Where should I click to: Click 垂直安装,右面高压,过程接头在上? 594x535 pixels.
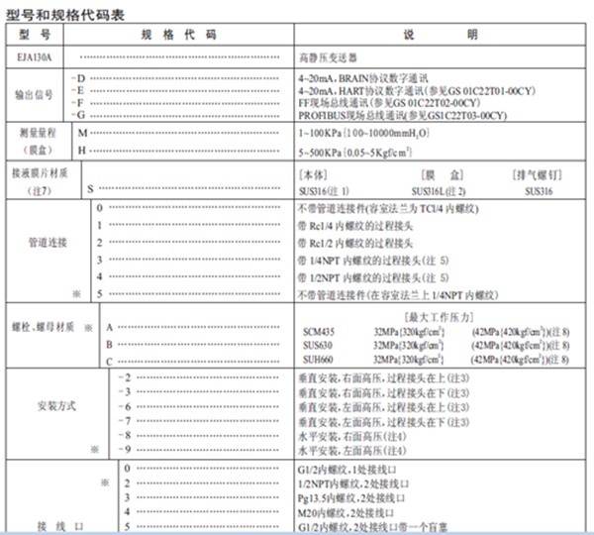[384, 378]
